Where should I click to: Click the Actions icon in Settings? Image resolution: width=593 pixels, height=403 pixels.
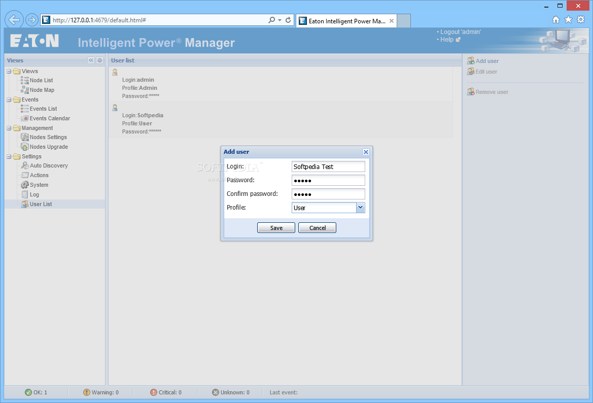24,175
